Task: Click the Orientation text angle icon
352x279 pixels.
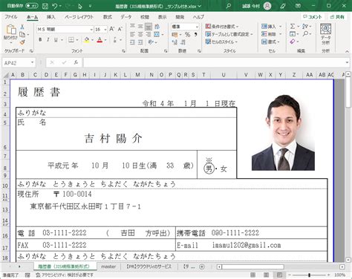Action: pos(151,42)
